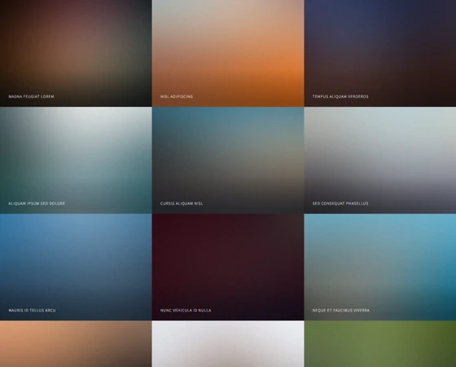Click the 'Sed Consequat Phasellus' caption text

[x=340, y=203]
